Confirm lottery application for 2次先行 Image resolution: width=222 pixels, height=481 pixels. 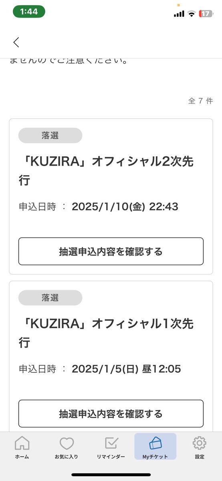(111, 251)
